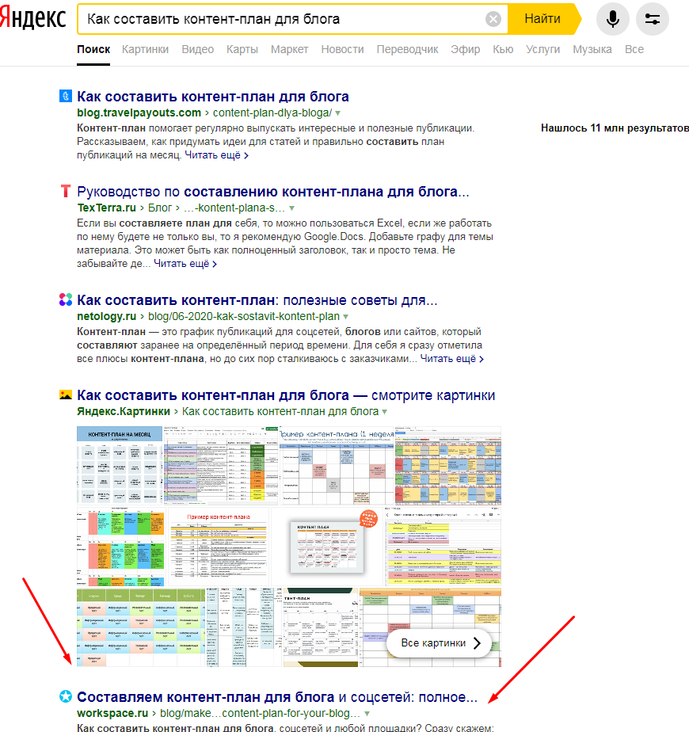Open the смотрите картинки result title
Screen dimensions: 689x732
tap(286, 395)
